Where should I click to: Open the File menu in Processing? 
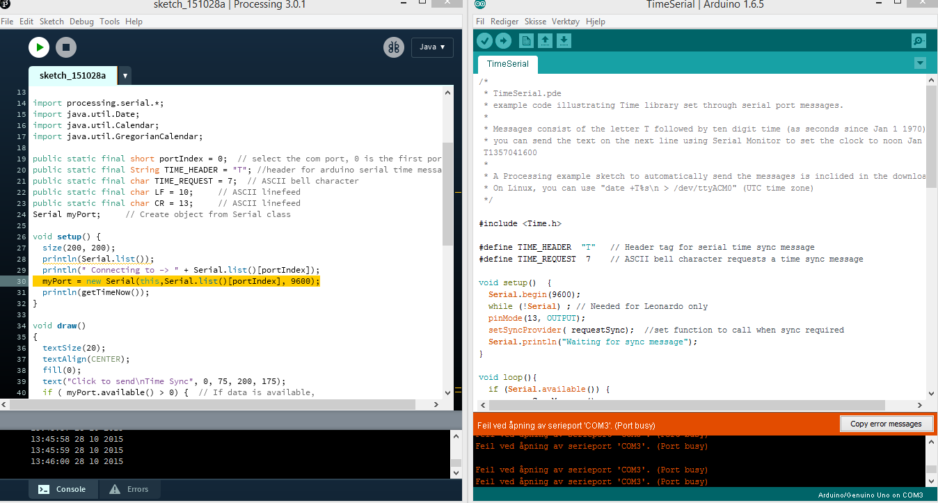8,22
